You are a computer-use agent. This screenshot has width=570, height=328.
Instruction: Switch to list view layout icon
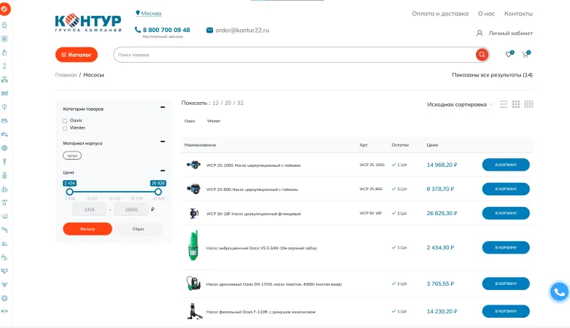[x=504, y=104]
